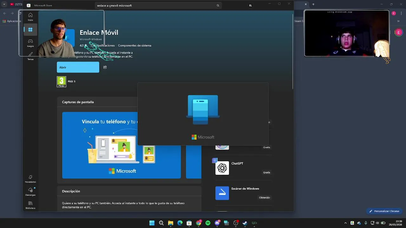This screenshot has width=406, height=228.
Task: Open Steam from taskbar
Action: [x=245, y=223]
